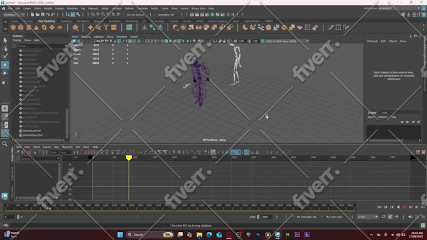Switch to the Poly Modeling shelf tab
The width and height of the screenshot is (427, 240).
tap(46, 21)
